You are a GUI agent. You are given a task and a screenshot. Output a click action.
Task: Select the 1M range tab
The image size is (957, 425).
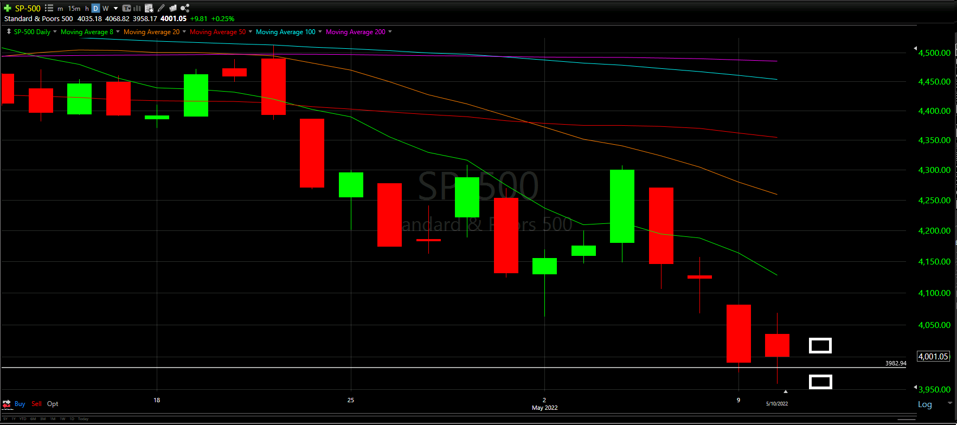point(53,419)
